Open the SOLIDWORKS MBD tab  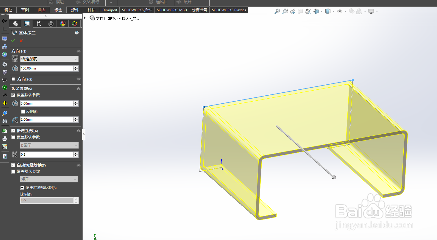(x=172, y=10)
